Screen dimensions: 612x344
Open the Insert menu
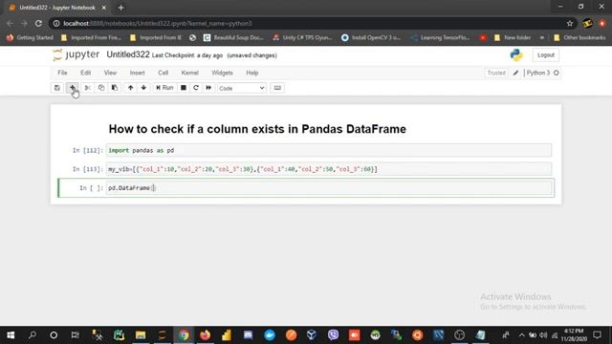point(137,73)
